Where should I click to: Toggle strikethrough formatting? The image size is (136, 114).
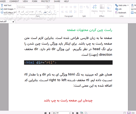click(32, 12)
